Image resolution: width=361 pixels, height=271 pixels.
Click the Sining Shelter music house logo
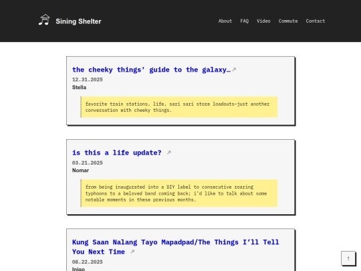[44, 20]
